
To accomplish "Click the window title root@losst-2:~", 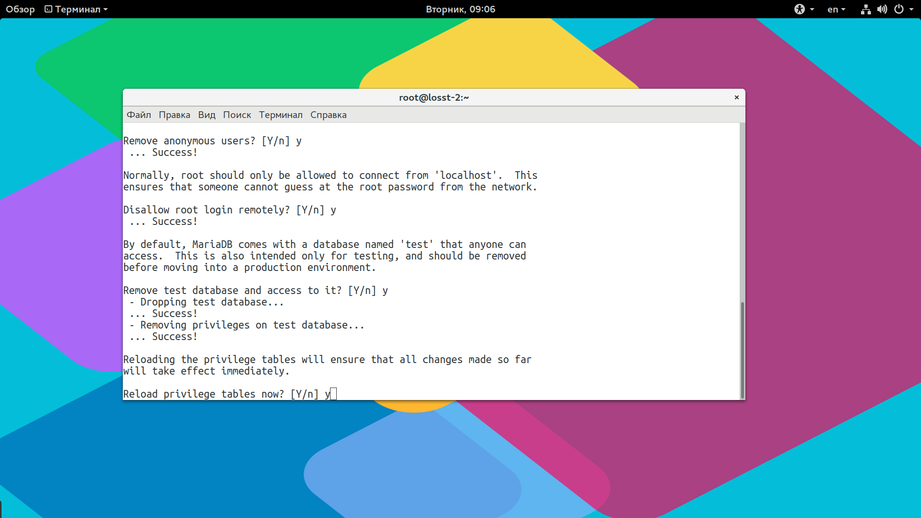I will 434,97.
